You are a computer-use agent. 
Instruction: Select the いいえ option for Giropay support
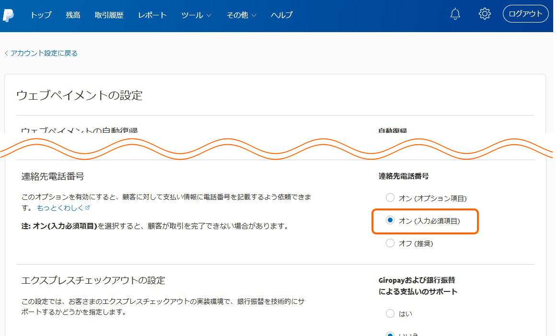[x=390, y=334]
